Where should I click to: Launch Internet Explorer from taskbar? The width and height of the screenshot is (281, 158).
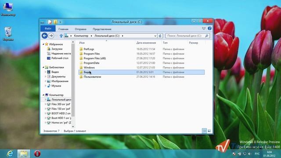click(10, 154)
